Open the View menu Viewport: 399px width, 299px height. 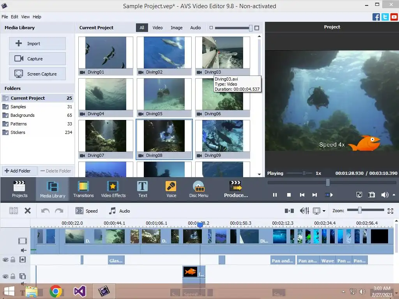click(25, 17)
